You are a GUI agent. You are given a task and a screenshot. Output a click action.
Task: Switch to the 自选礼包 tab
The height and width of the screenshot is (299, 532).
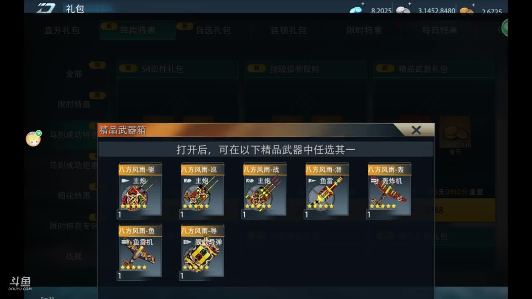pos(213,30)
